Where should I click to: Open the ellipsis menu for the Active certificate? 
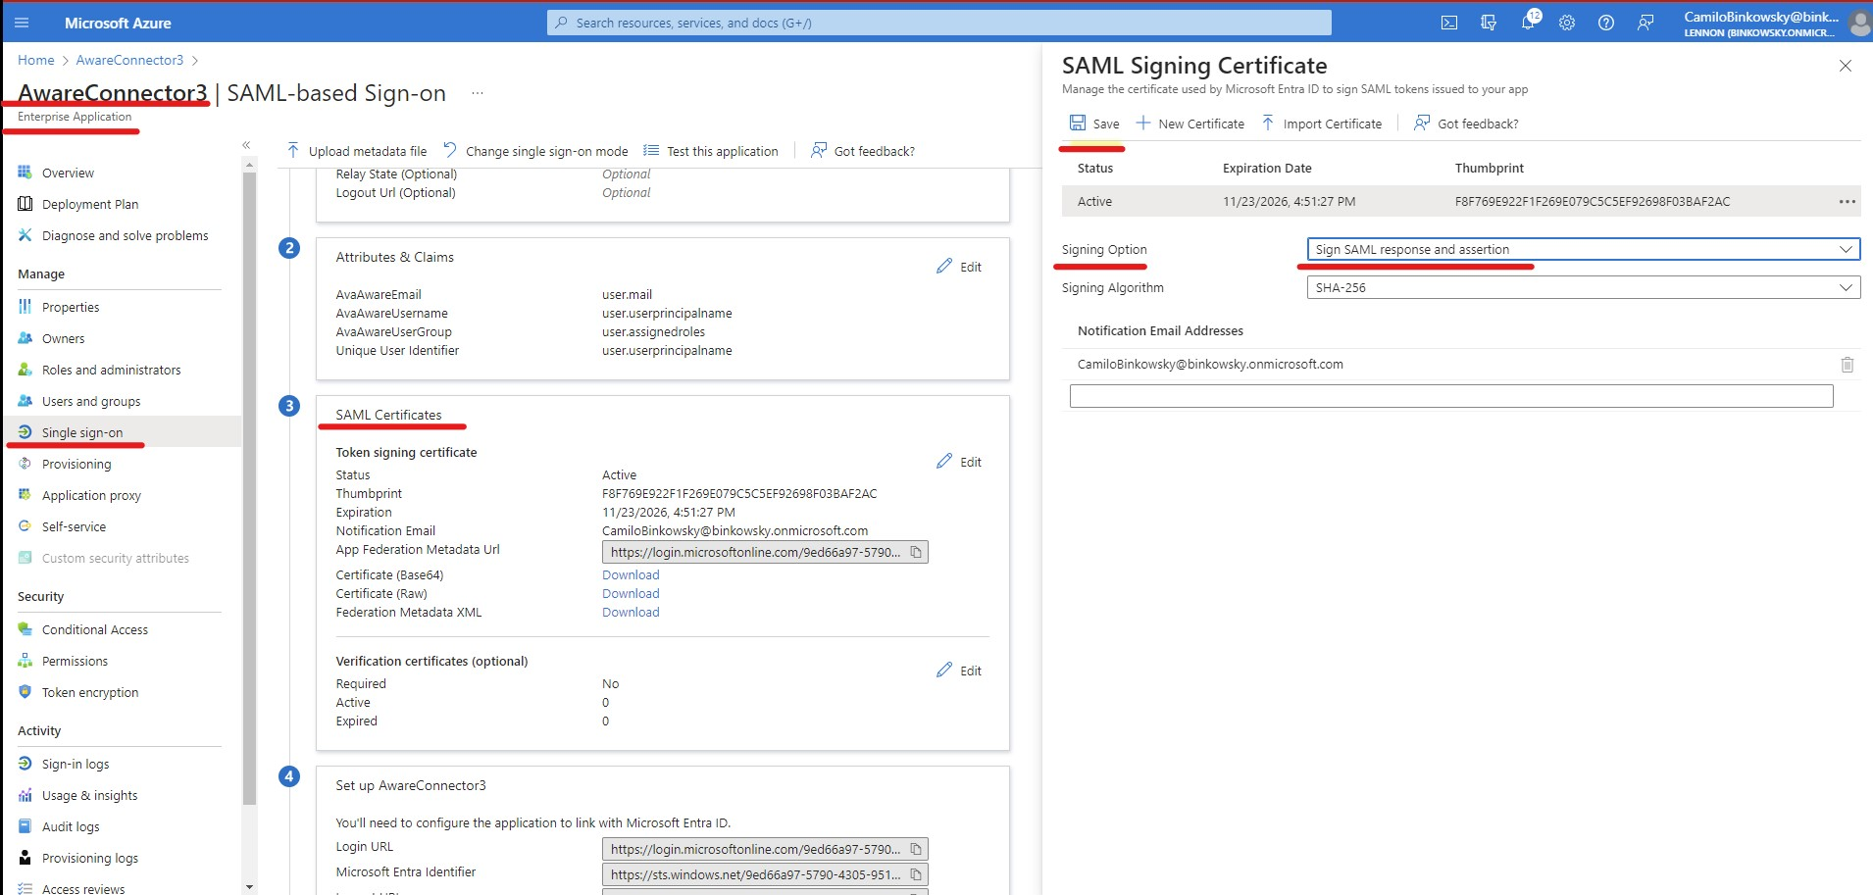pyautogui.click(x=1848, y=201)
